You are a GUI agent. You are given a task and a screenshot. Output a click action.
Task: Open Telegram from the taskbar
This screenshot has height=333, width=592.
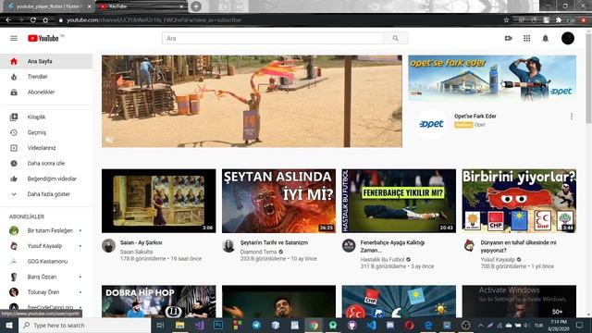click(x=256, y=325)
